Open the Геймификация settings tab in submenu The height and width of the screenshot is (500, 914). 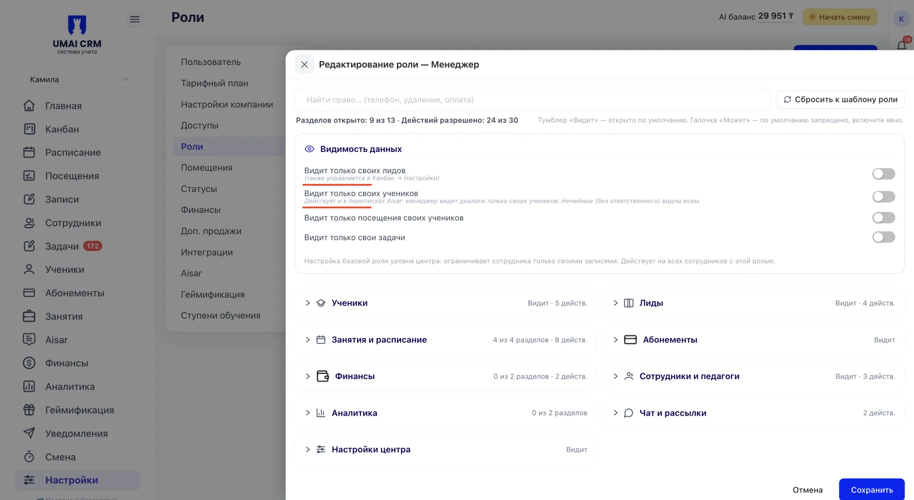tap(213, 295)
